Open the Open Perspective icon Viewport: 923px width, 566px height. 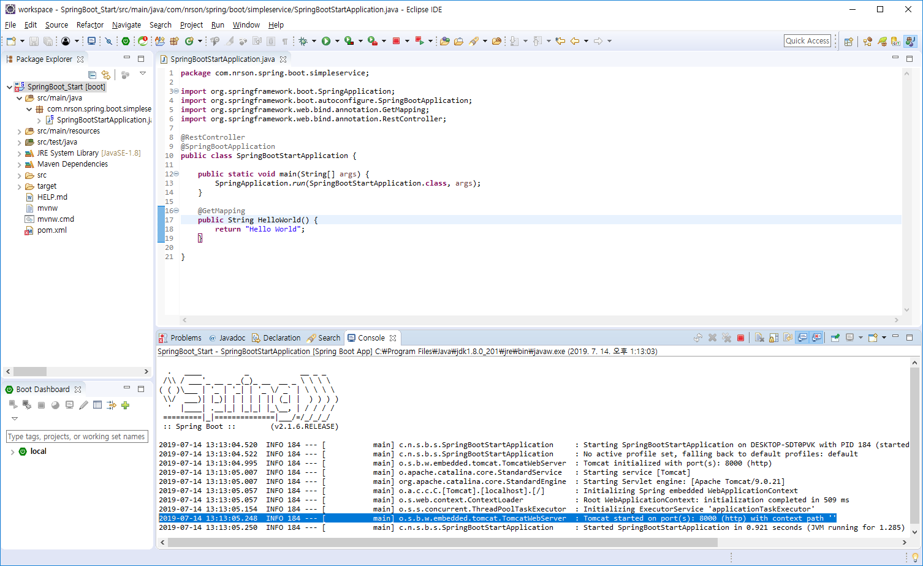(x=848, y=42)
